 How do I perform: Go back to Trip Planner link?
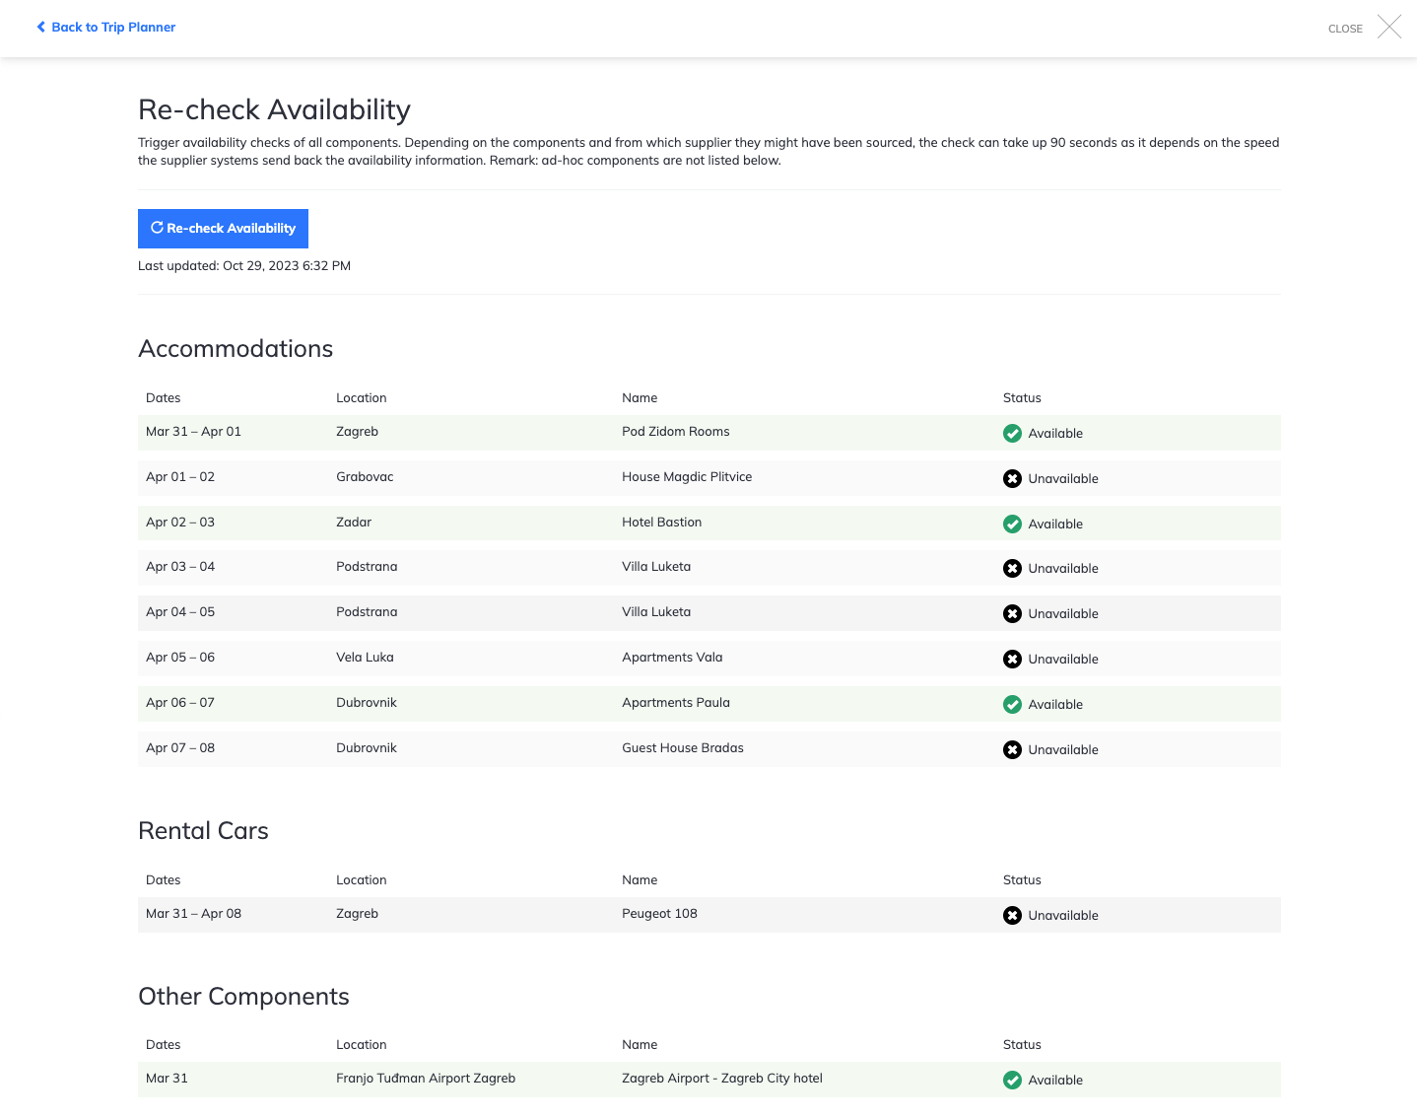105,28
